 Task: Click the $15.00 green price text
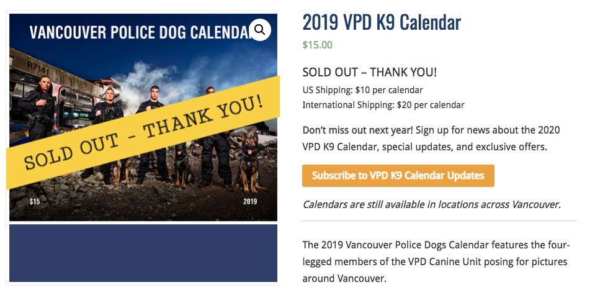(317, 45)
